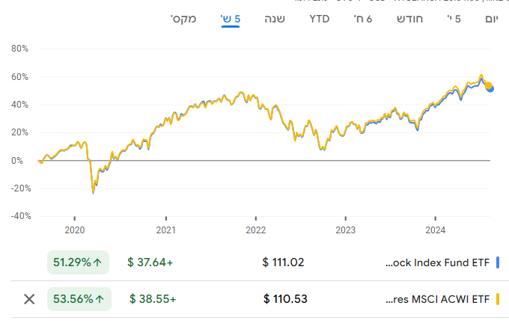
Task: Click the $111.02 price value
Action: tap(284, 262)
